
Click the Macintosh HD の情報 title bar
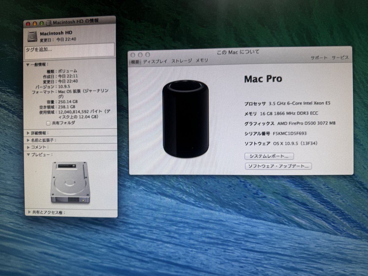(77, 22)
